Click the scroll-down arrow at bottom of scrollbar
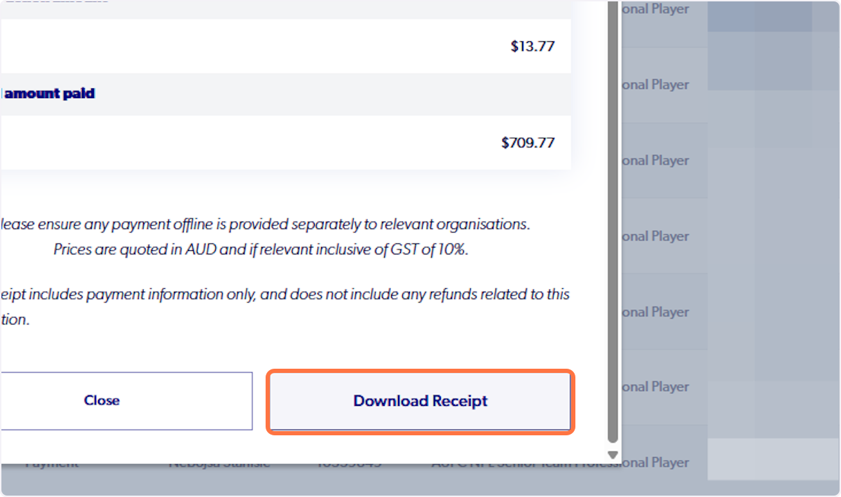The image size is (841, 497). [x=612, y=454]
